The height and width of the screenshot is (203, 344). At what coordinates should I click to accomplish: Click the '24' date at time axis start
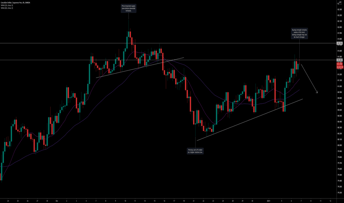(x=8, y=201)
